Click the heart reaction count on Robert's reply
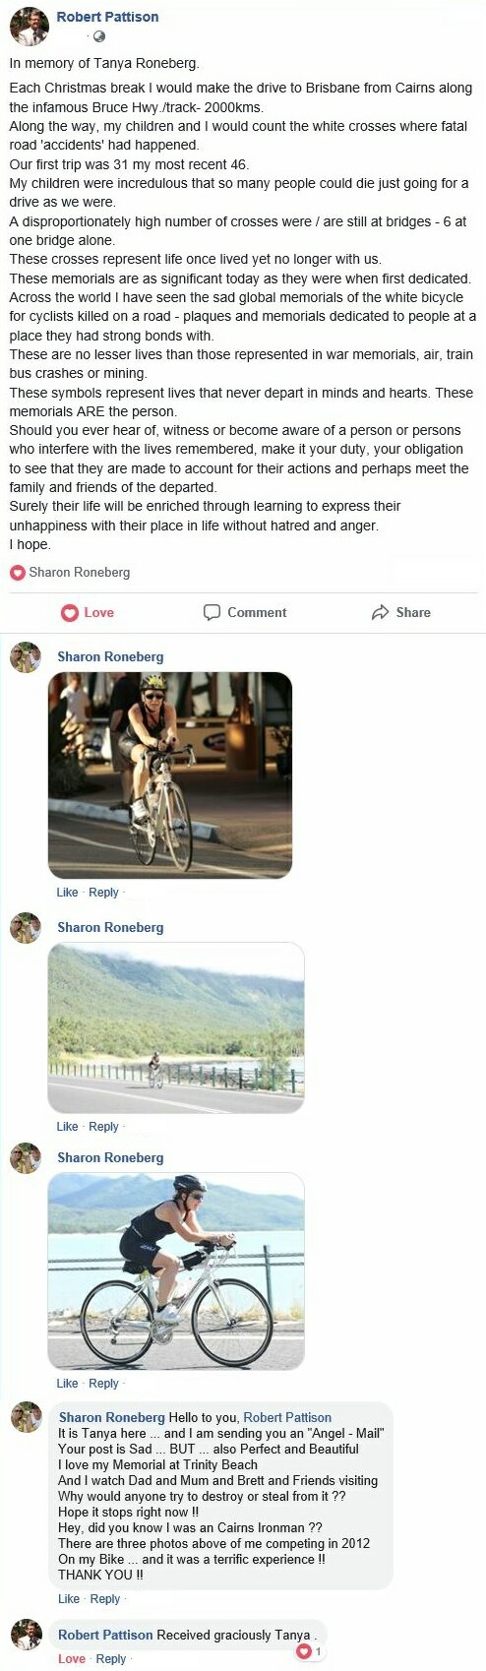 point(310,1651)
